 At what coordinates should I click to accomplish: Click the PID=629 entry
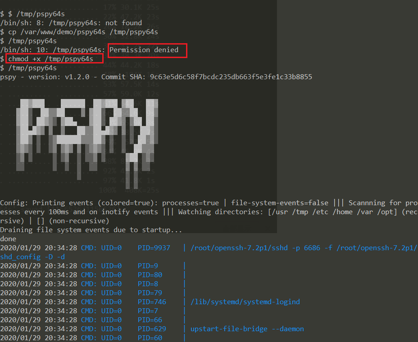[x=152, y=329]
